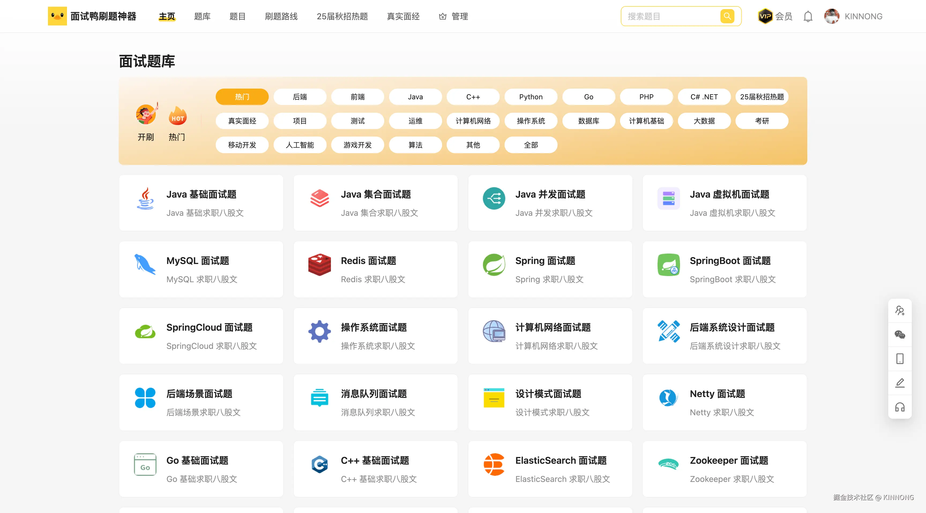Open the KINNONG user avatar menu
926x513 pixels.
[831, 17]
